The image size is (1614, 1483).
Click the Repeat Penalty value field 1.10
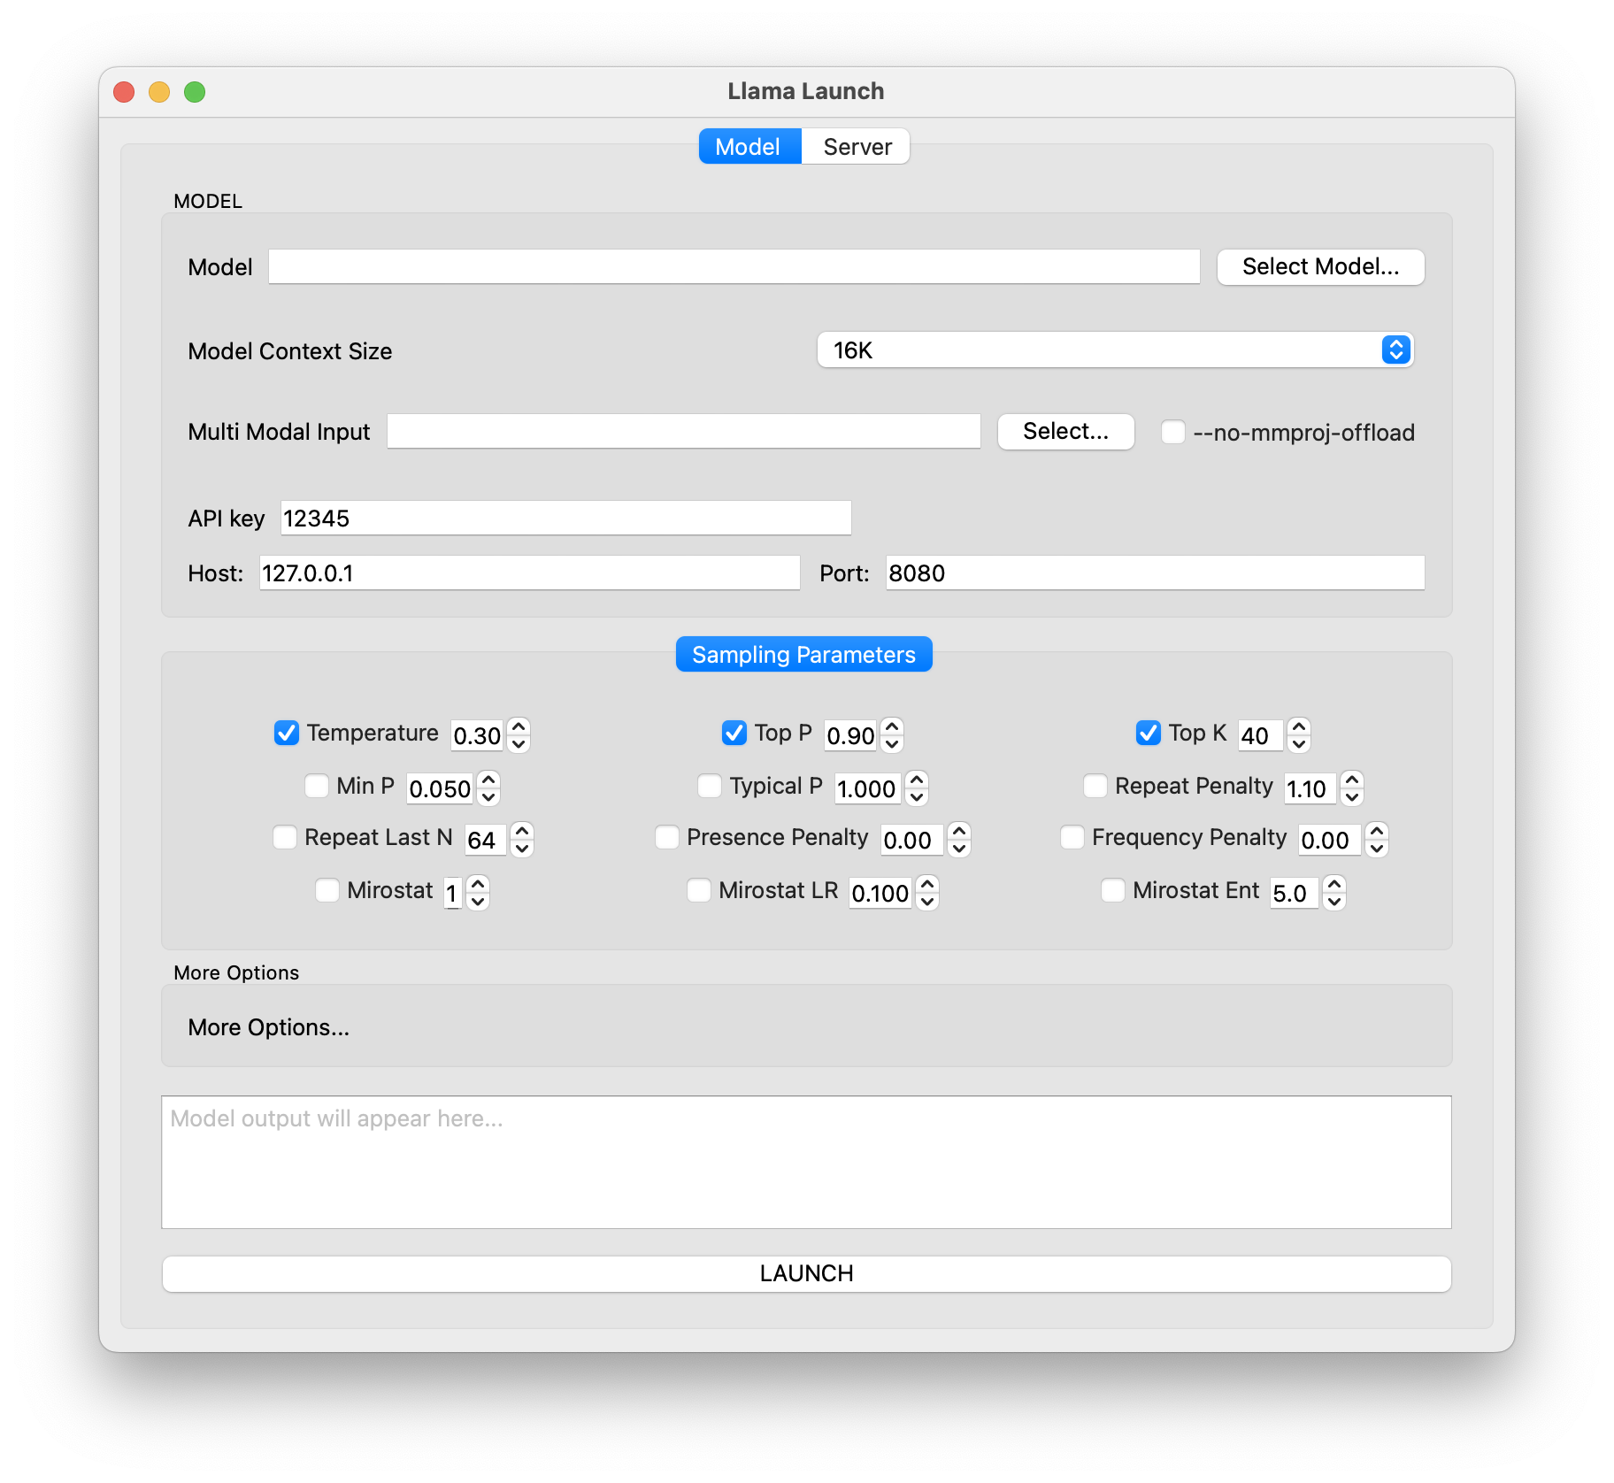pos(1310,788)
